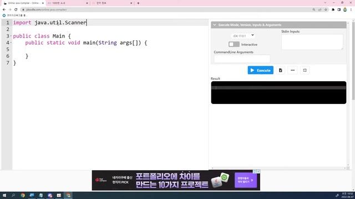The height and width of the screenshot is (199, 355).
Task: Click the 'import' keyword on line 1
Action: 22,23
